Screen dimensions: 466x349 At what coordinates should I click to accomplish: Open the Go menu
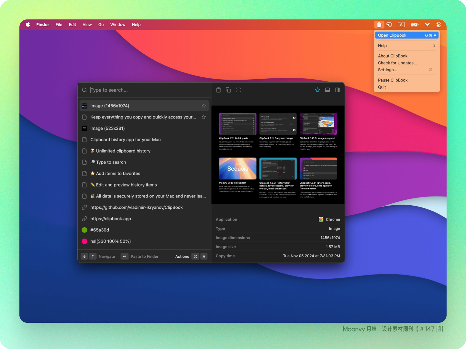(x=101, y=25)
